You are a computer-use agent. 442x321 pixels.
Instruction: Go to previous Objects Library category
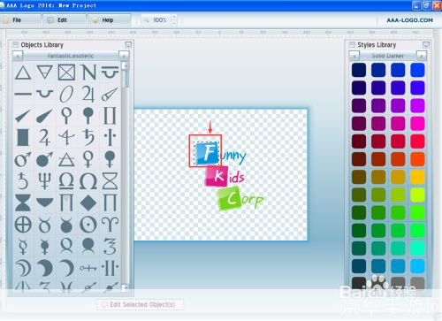point(18,56)
